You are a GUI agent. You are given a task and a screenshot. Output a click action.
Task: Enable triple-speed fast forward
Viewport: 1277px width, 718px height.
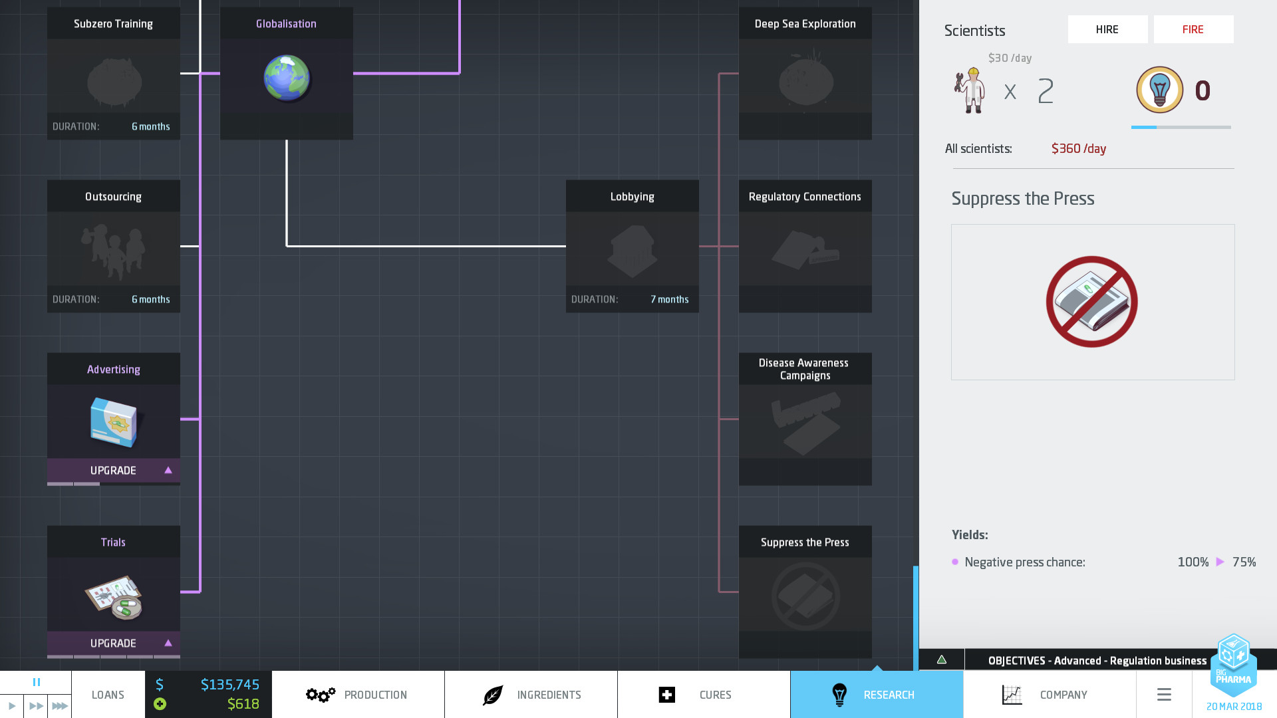tap(61, 707)
